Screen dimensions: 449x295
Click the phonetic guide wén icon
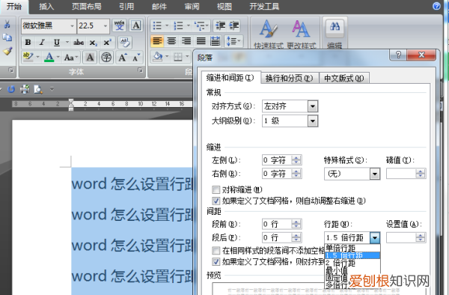(120, 25)
